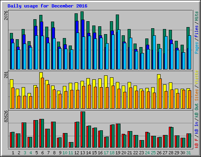Click the 2076 hits axis value
This screenshot has height=157, width=201.
[x=6, y=15]
